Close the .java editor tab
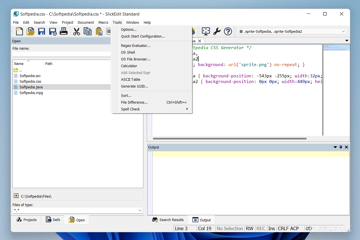 (x=199, y=41)
